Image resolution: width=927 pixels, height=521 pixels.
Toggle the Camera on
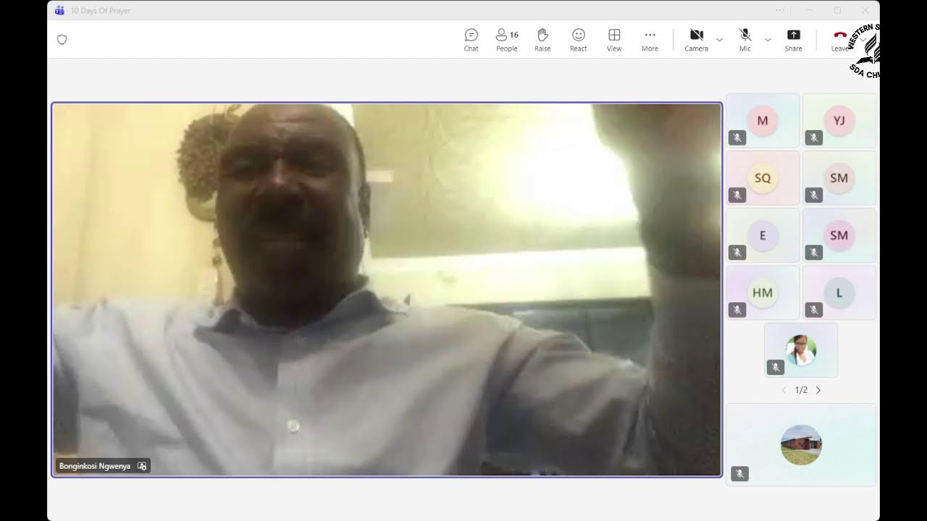pos(696,40)
